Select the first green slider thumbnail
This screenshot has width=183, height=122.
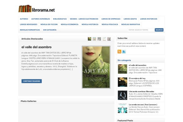[89, 39]
